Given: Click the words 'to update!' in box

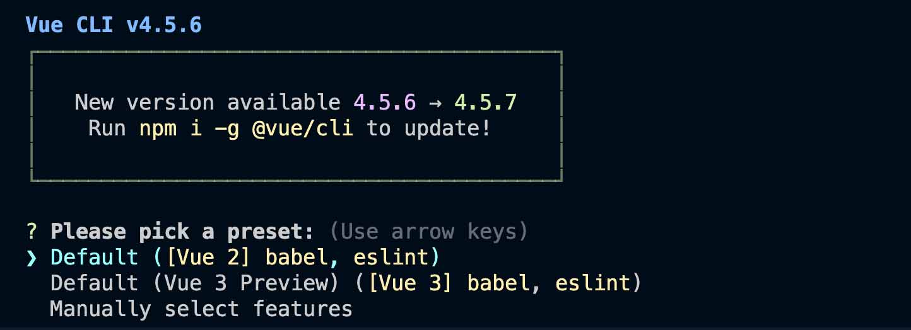Looking at the screenshot, I should click(428, 128).
